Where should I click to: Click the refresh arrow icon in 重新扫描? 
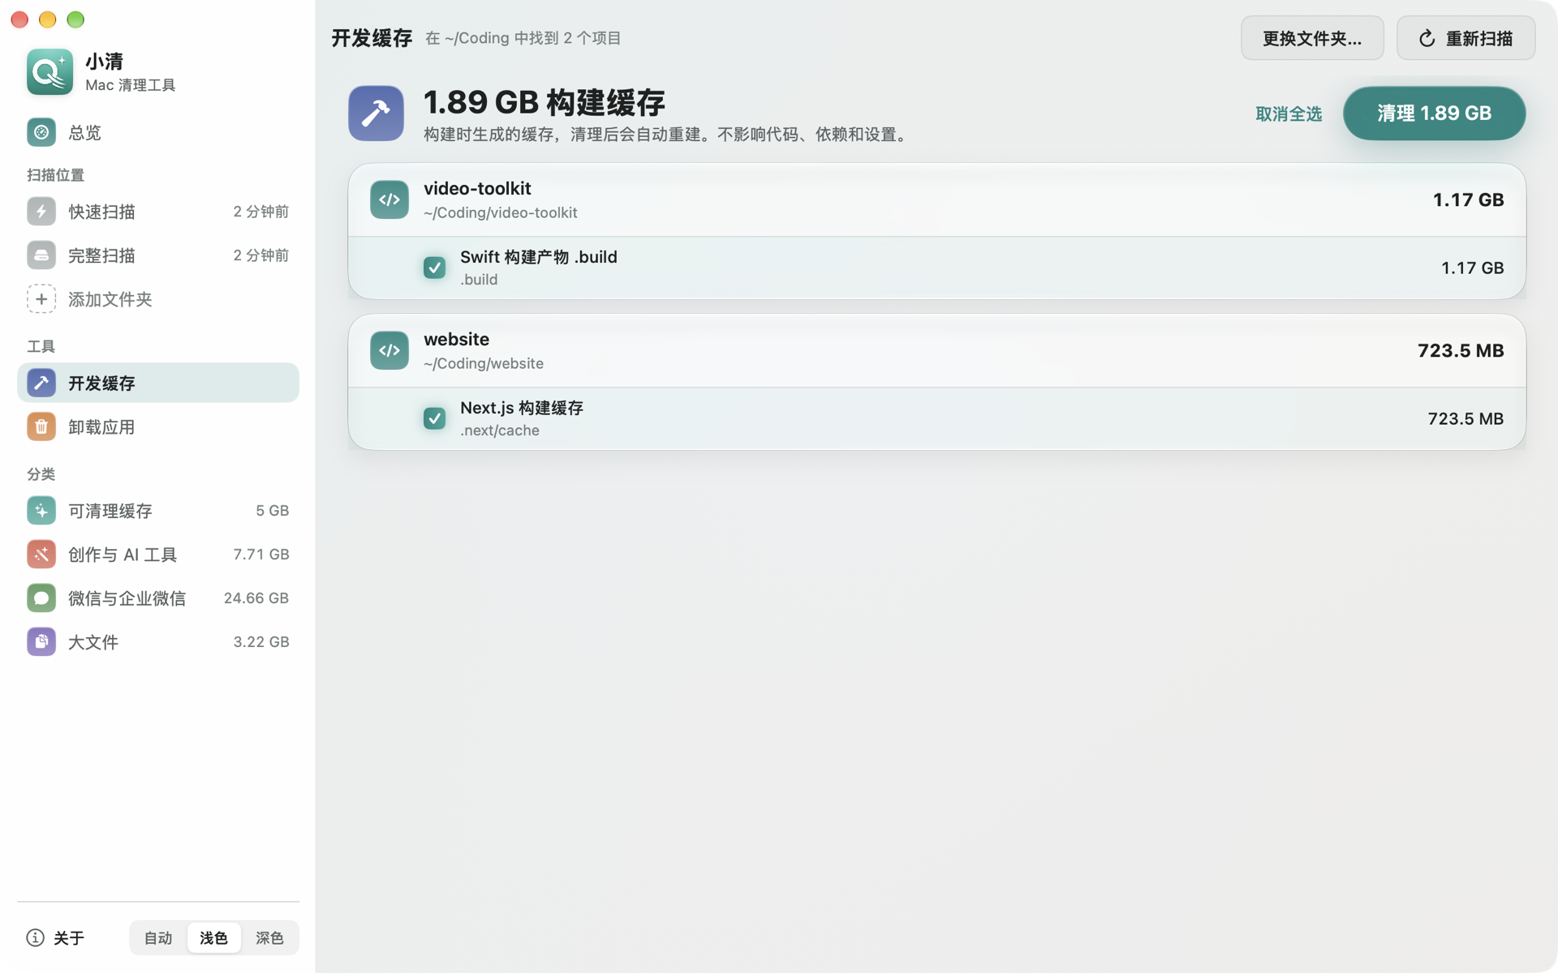(x=1427, y=39)
